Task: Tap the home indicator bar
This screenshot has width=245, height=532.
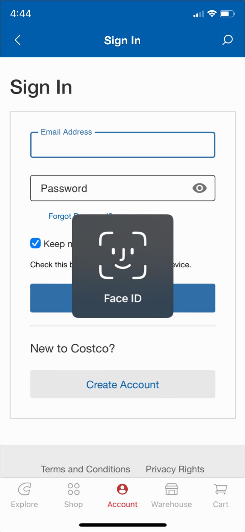Action: [123, 525]
